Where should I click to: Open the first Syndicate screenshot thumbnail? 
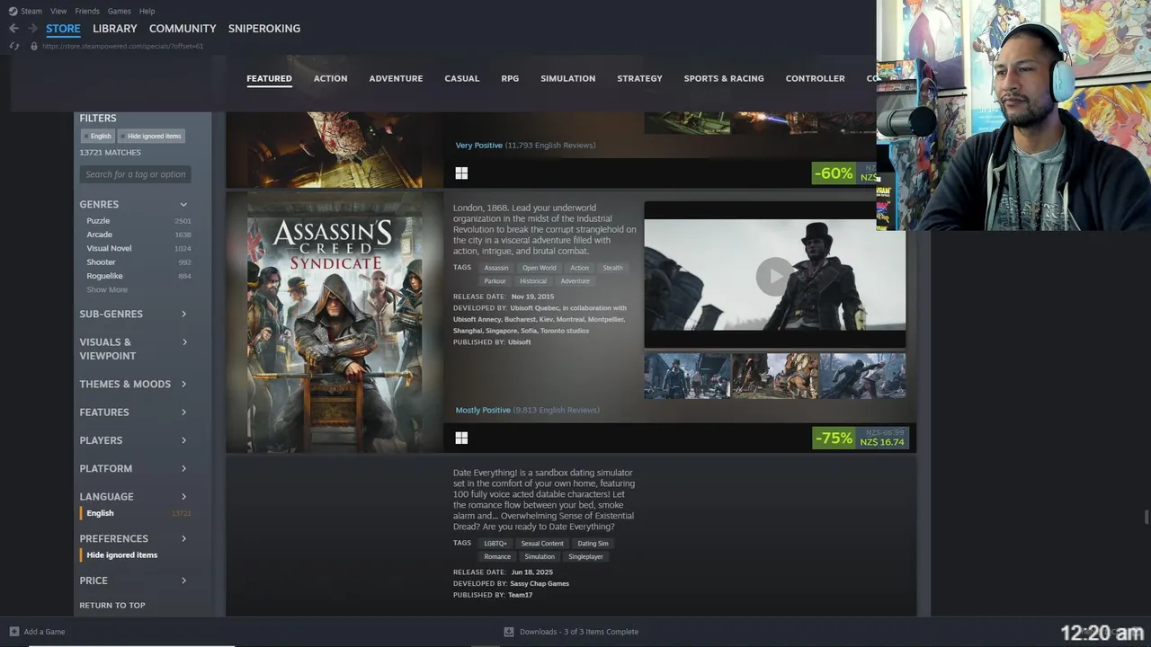pos(687,376)
